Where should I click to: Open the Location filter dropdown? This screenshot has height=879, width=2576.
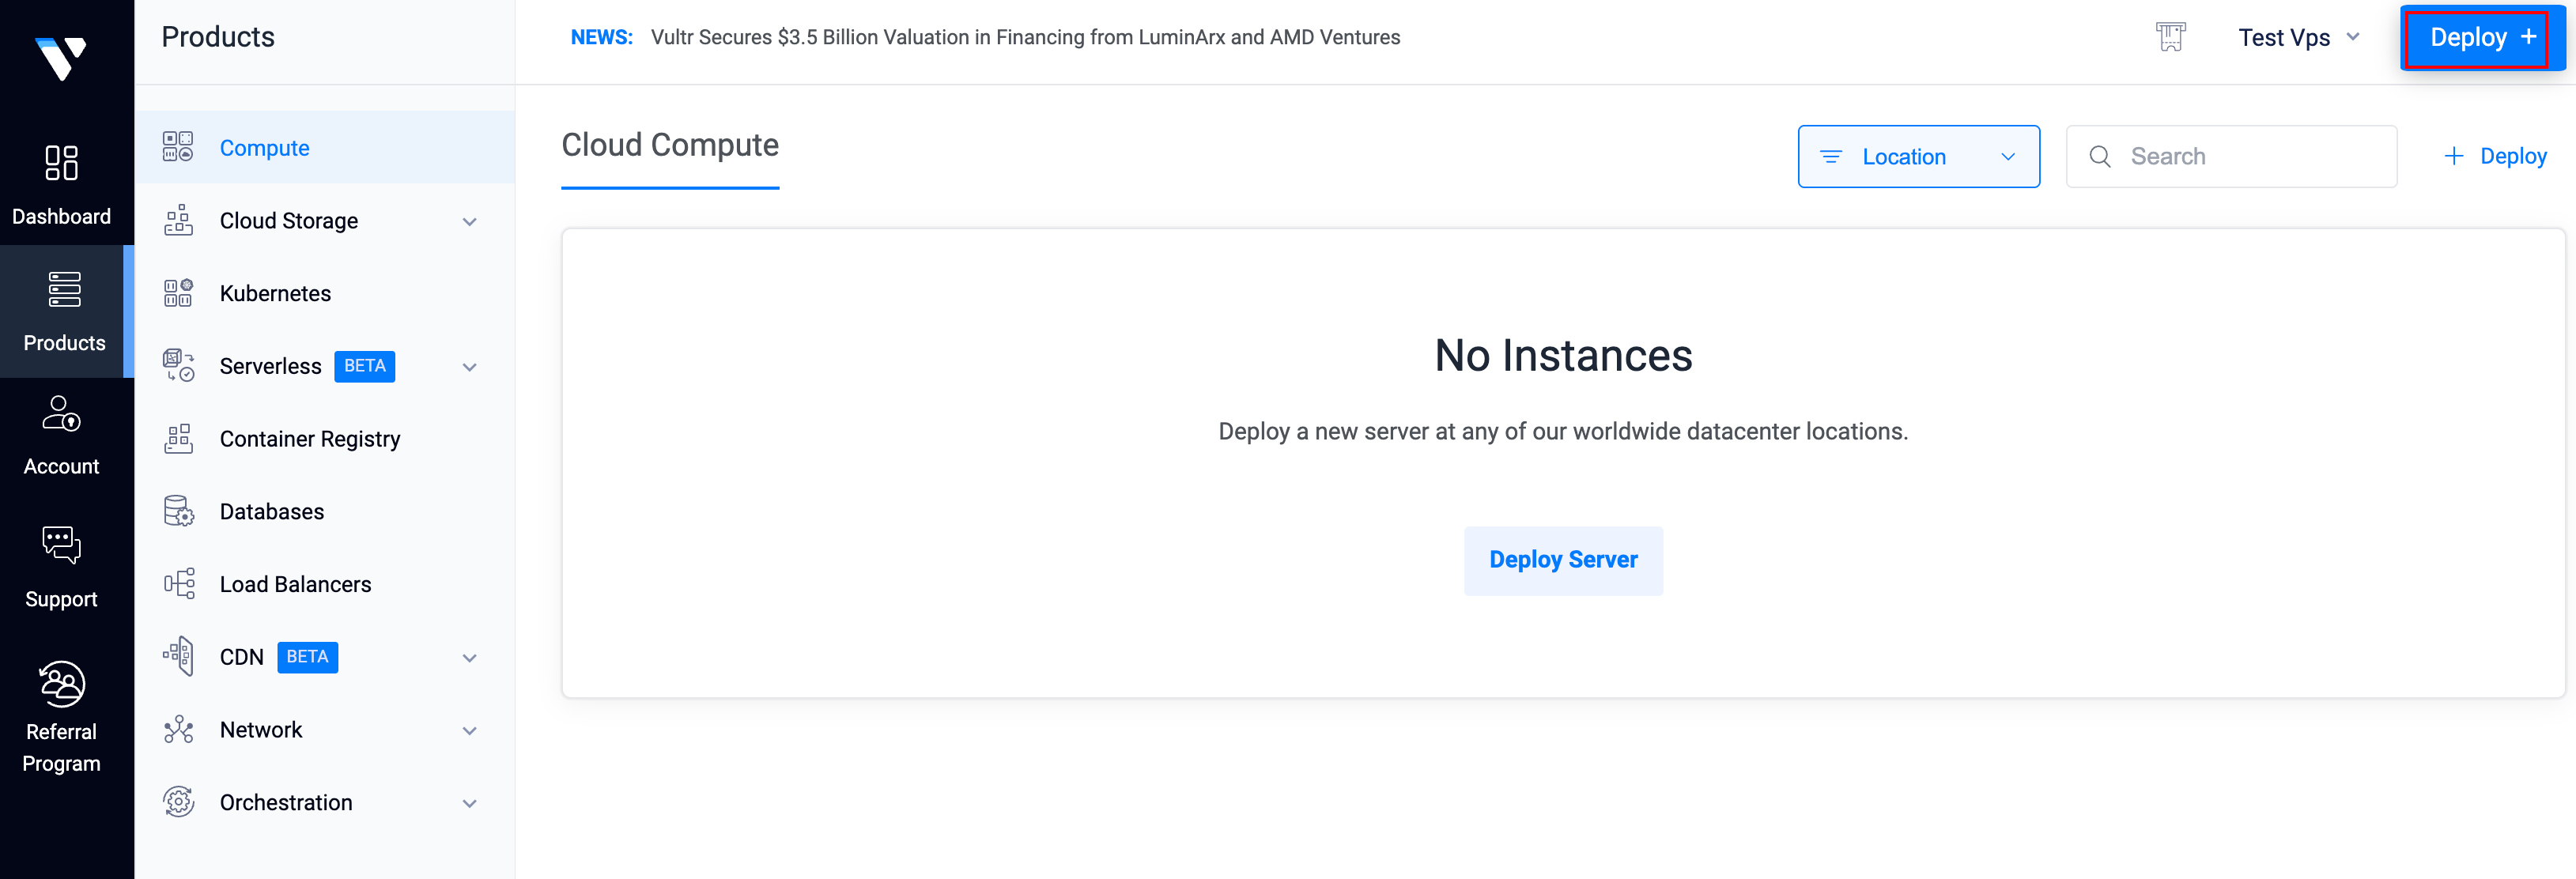(x=1918, y=156)
